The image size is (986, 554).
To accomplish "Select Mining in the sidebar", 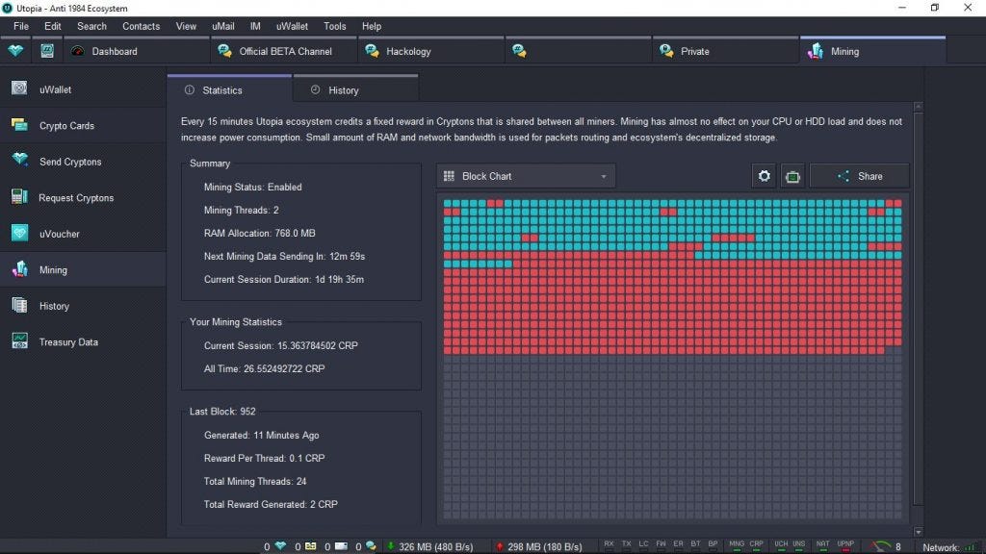I will [x=83, y=269].
